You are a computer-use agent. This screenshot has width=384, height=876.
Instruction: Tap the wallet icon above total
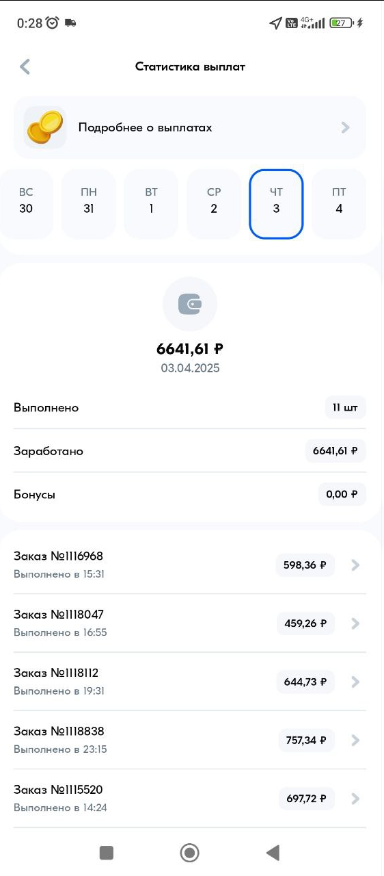[190, 305]
